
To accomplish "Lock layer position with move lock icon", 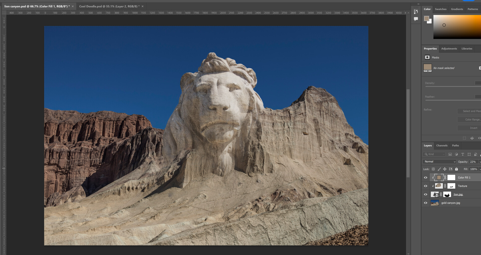I will click(x=445, y=169).
